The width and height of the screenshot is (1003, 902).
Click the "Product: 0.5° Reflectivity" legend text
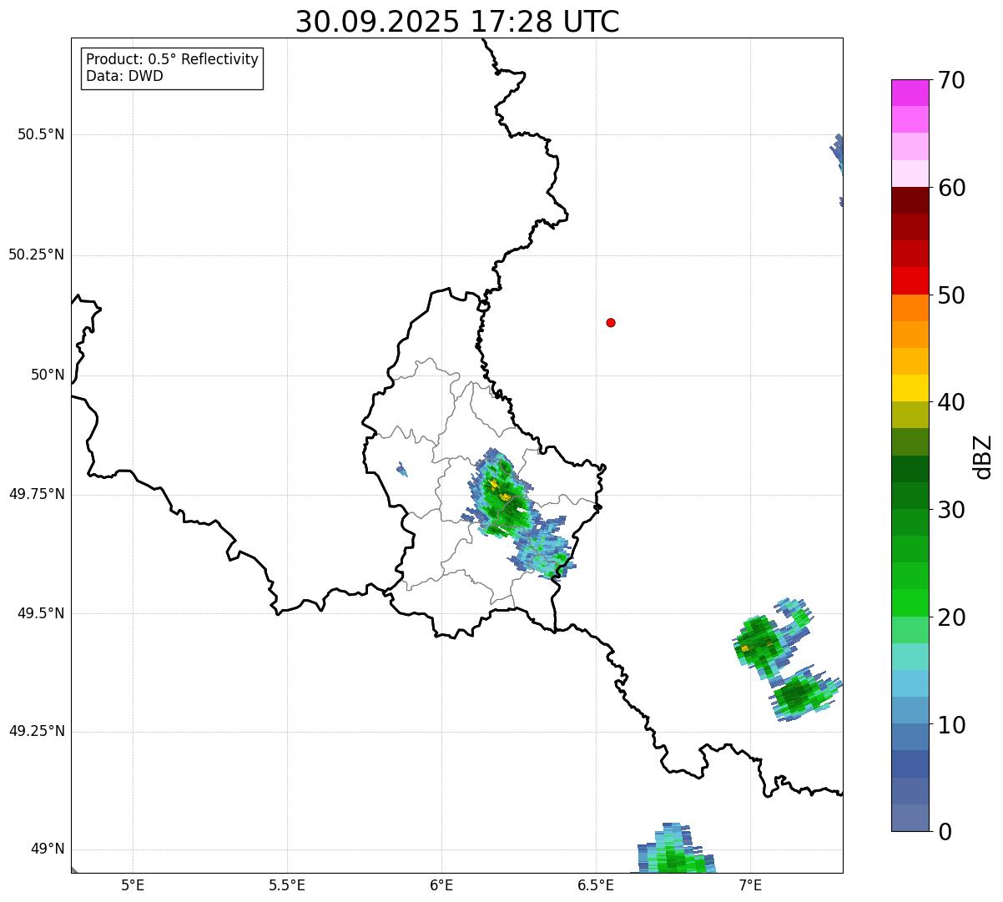pyautogui.click(x=172, y=59)
